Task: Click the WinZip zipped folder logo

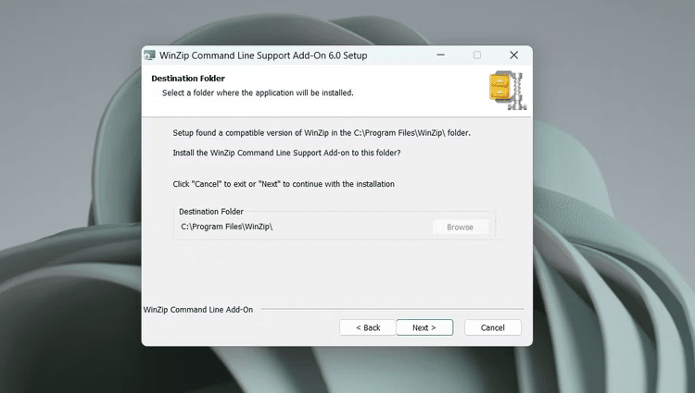Action: click(504, 91)
